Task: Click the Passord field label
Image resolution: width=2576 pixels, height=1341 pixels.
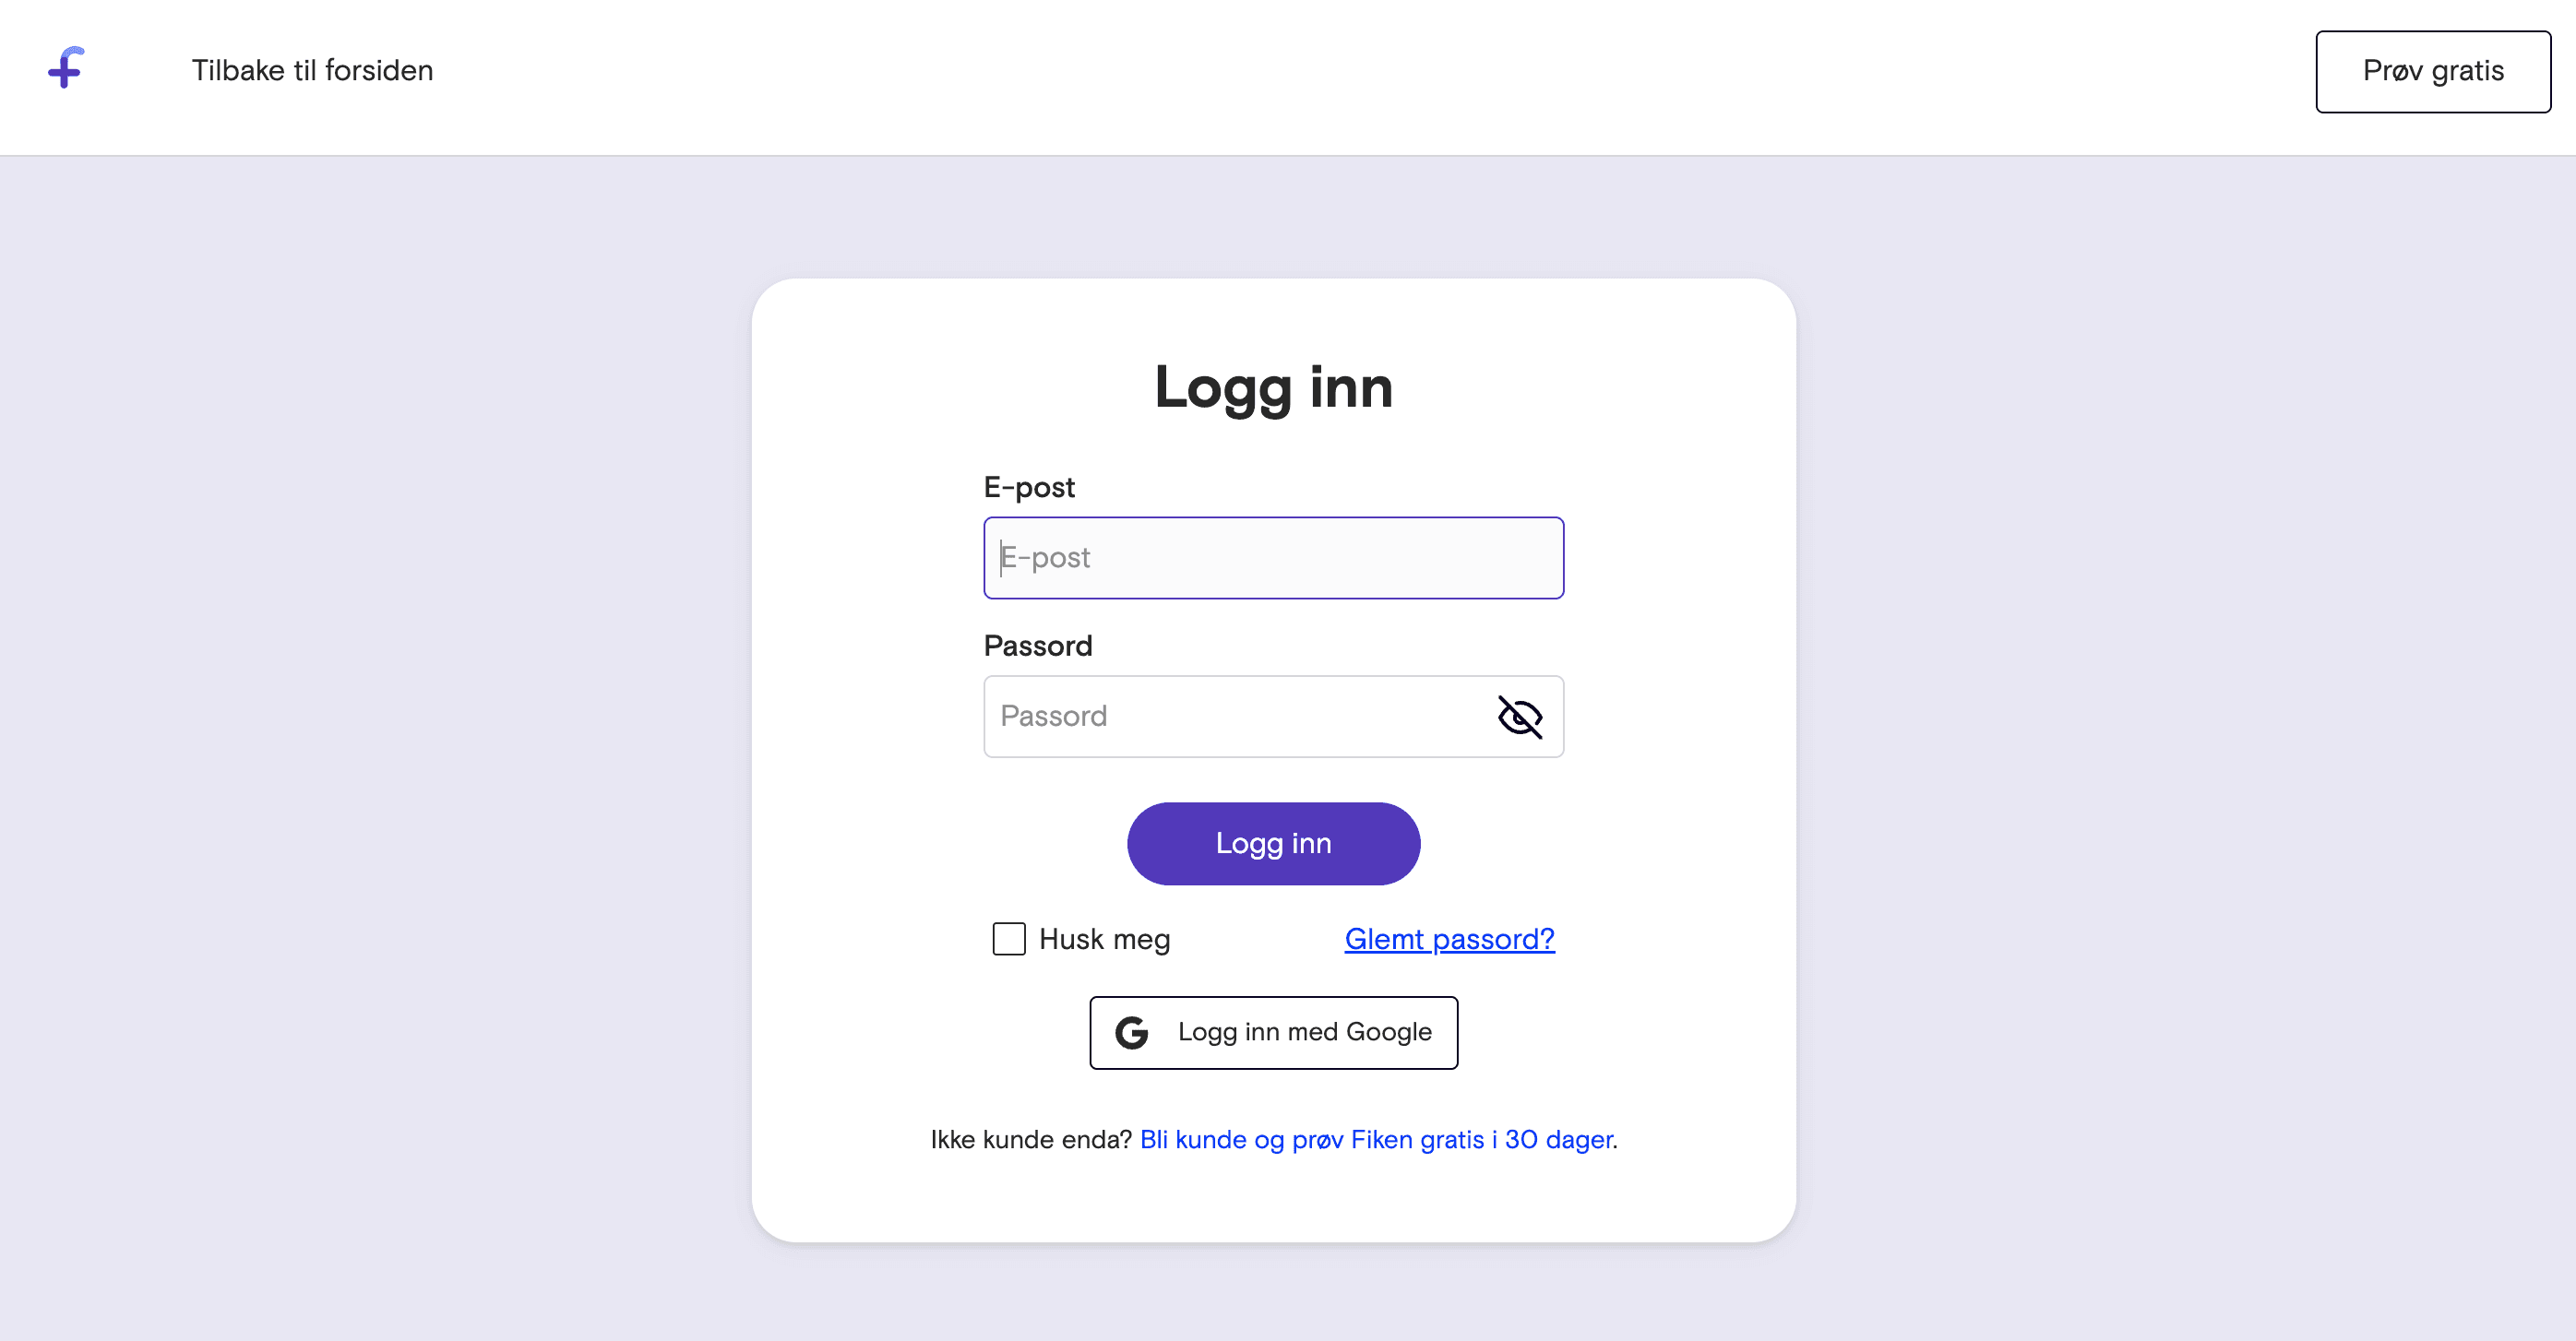Action: 1037,646
